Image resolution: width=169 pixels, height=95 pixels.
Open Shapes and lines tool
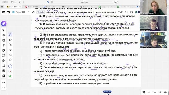pos(4,56)
